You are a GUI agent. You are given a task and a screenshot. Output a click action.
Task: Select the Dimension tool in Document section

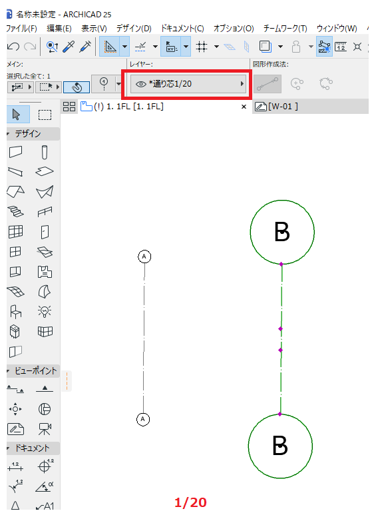coord(15,466)
